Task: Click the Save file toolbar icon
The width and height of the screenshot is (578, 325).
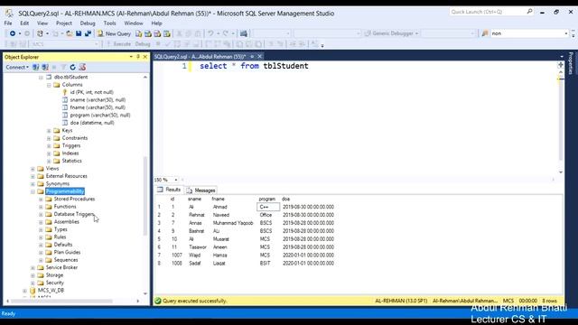Action: (79, 33)
